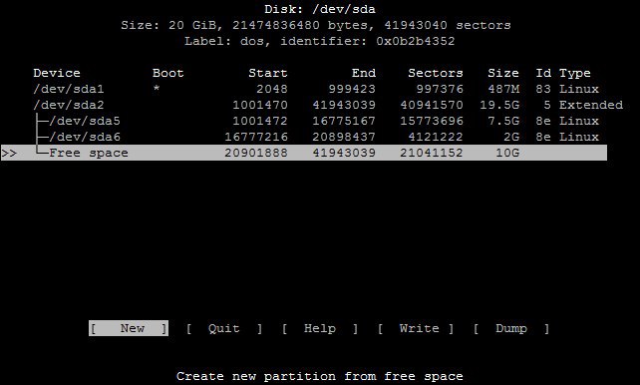The width and height of the screenshot is (640, 385).
Task: Click start sector value 2048
Action: pyautogui.click(x=272, y=89)
